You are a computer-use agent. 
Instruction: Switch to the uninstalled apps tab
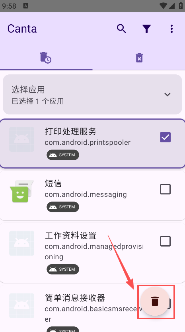coord(139,58)
